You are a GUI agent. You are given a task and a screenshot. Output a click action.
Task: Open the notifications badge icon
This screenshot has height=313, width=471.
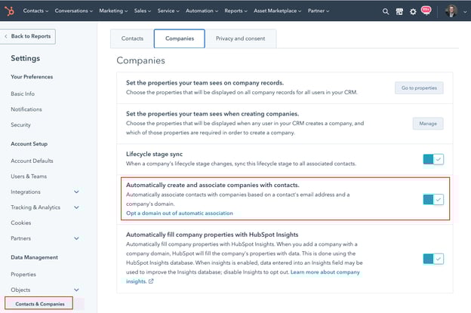tap(426, 11)
